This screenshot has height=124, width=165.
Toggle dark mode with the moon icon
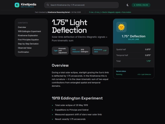pos(128,5)
